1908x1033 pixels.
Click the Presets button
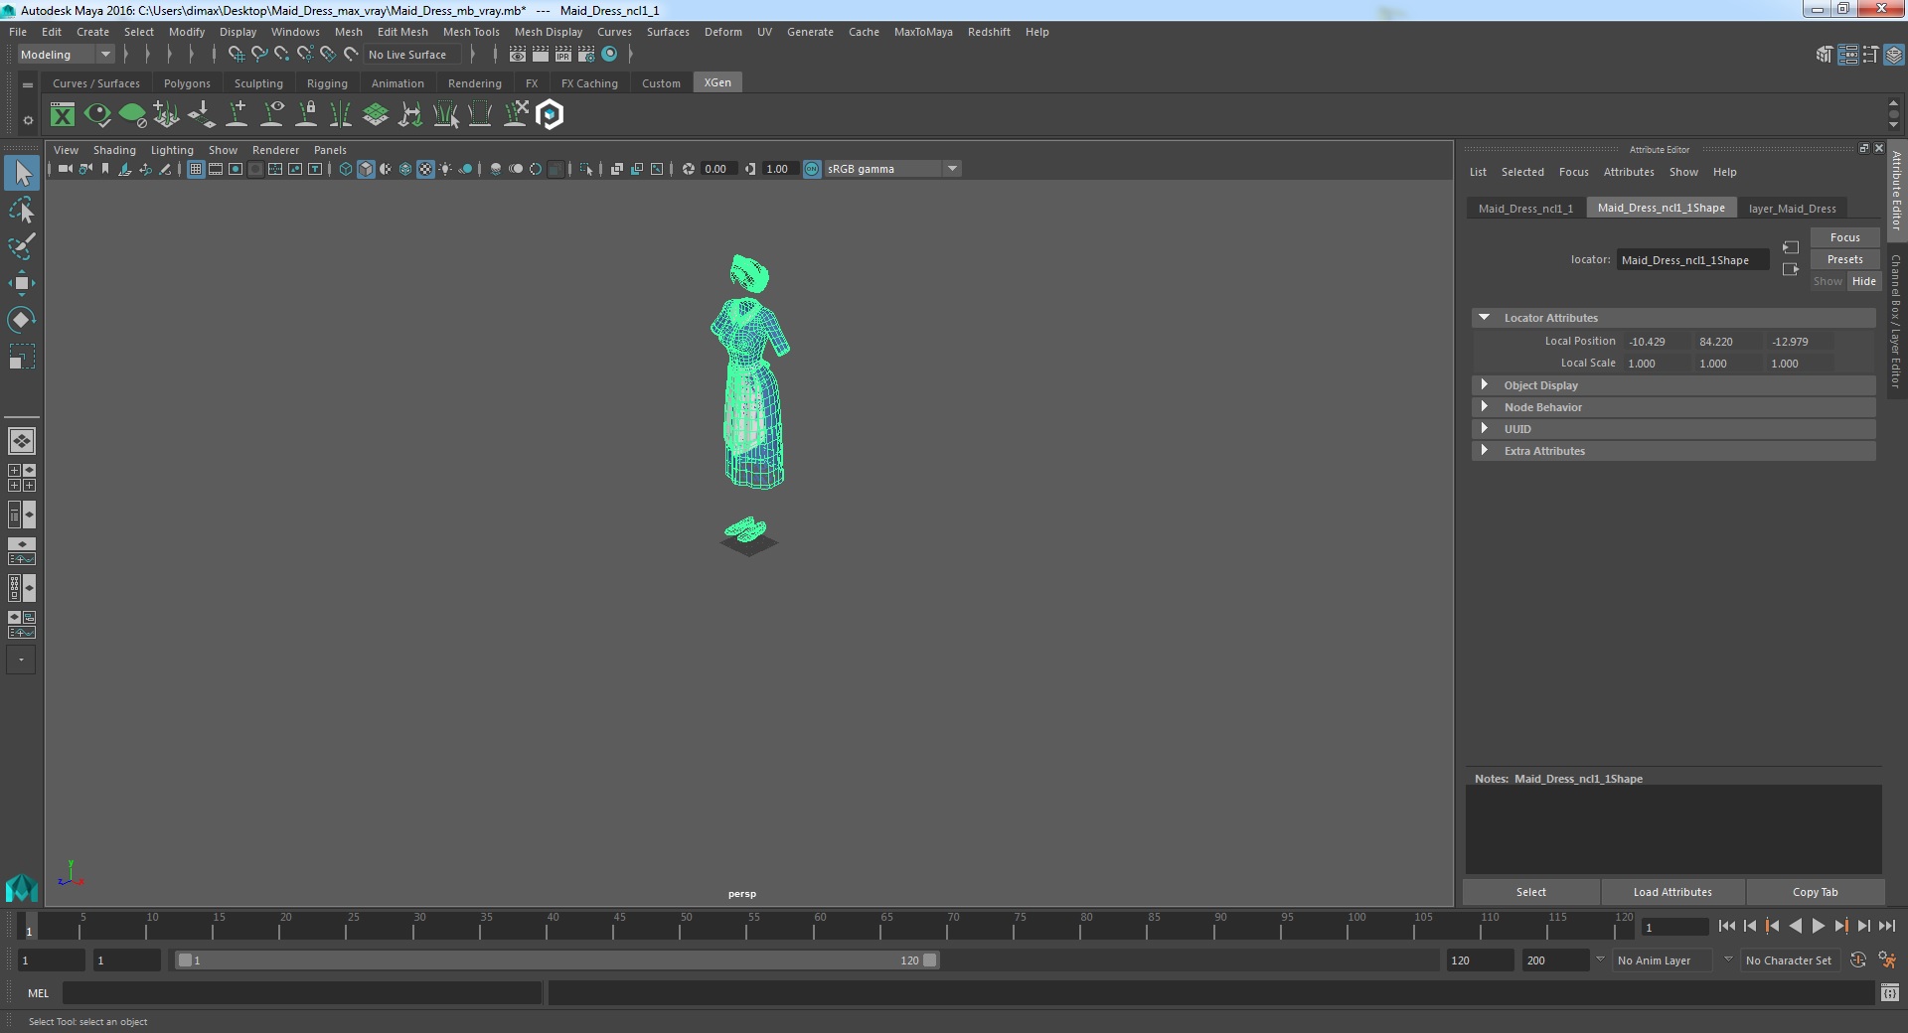[1844, 259]
